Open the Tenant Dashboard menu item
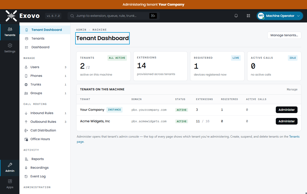Viewport: 307px width, 194px height. tap(45, 30)
